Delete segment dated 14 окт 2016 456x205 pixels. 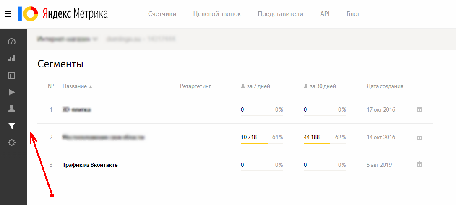coord(420,137)
